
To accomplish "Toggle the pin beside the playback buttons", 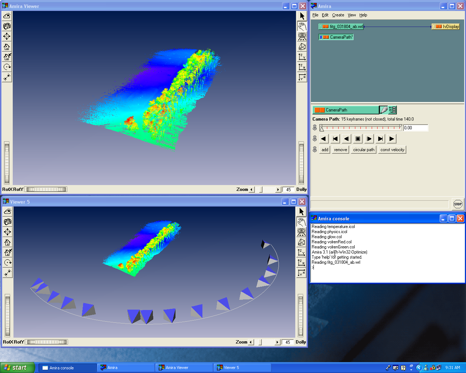I will coord(315,139).
